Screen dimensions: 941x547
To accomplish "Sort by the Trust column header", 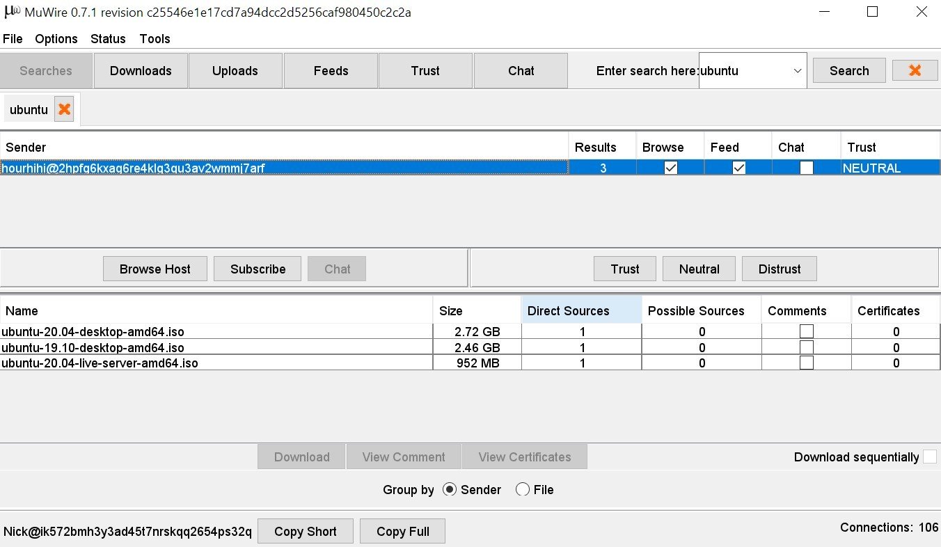I will point(890,147).
